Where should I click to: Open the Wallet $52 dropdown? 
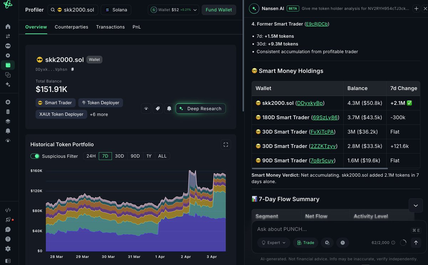(173, 10)
